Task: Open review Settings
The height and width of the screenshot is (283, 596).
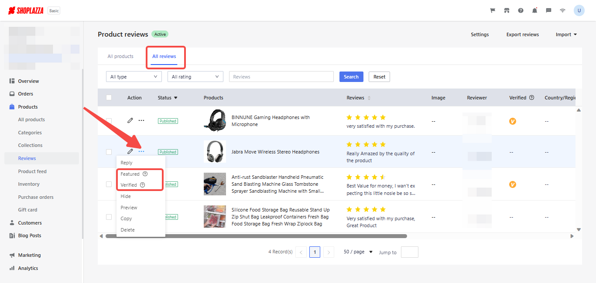Action: point(480,34)
